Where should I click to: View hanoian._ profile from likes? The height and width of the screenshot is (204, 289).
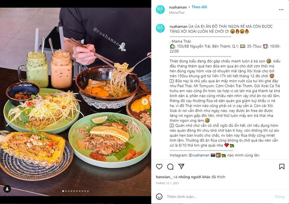point(164,177)
